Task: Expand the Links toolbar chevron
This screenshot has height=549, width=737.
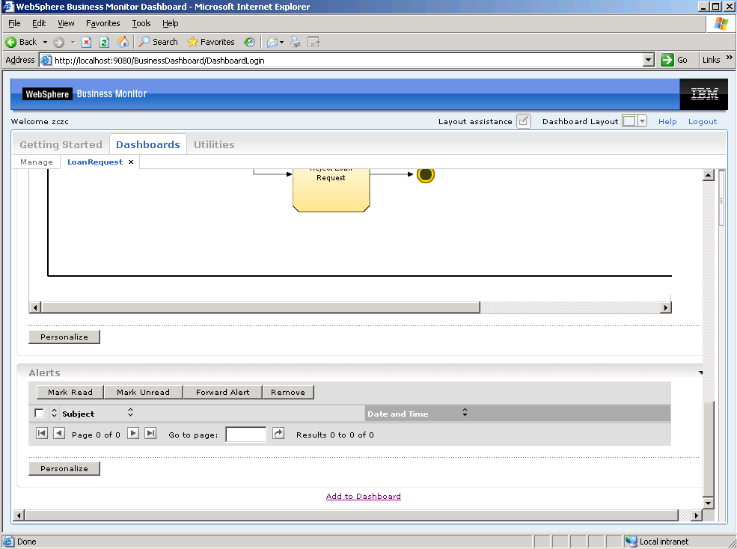Action: (729, 58)
